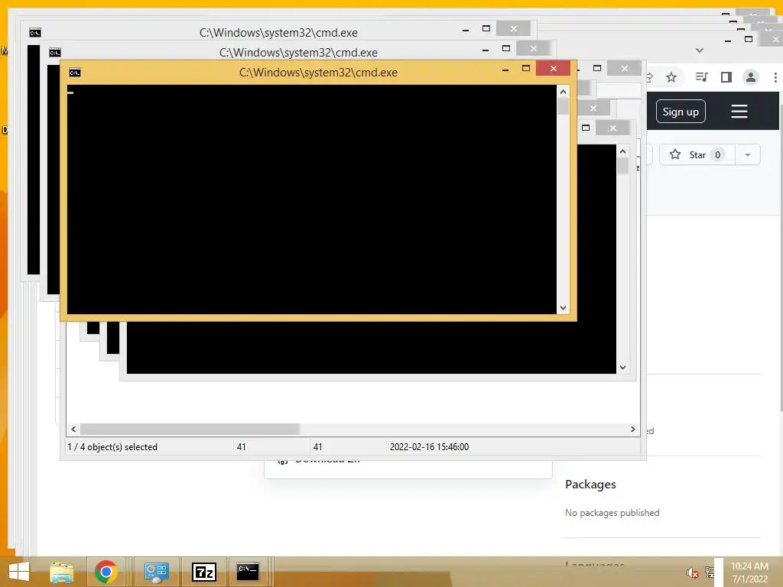Maximize the active yellow-bordered cmd window
Screen dimensions: 783x587
click(526, 68)
